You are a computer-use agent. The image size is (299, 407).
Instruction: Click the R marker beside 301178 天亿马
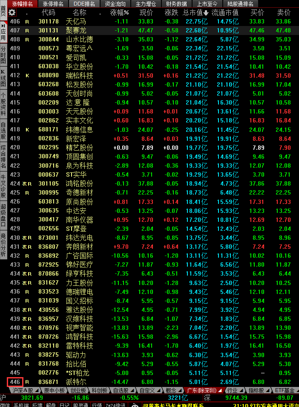coord(27,22)
